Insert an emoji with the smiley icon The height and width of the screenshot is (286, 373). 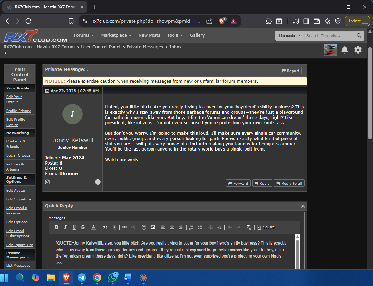click(x=144, y=227)
